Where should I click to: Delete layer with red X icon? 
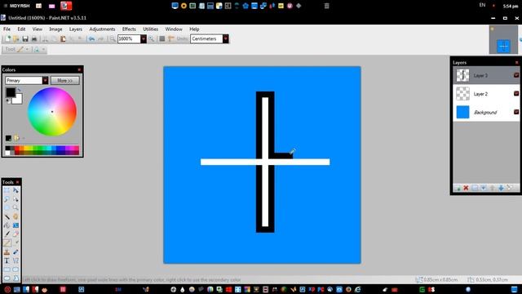point(466,189)
